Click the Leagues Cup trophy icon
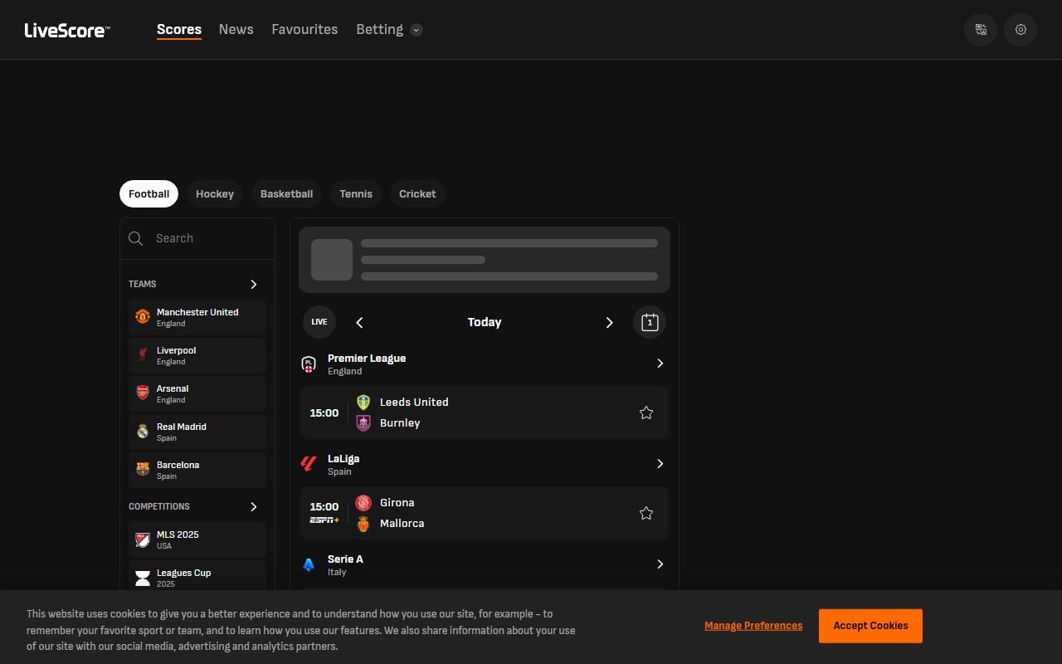 click(143, 578)
